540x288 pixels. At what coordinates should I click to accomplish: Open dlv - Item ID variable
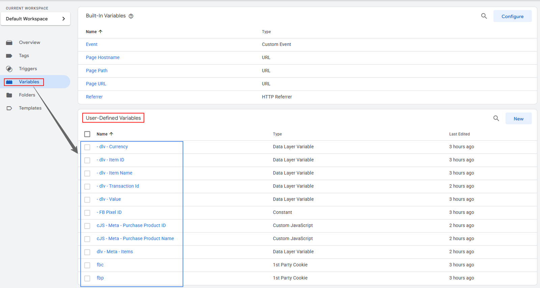(110, 160)
